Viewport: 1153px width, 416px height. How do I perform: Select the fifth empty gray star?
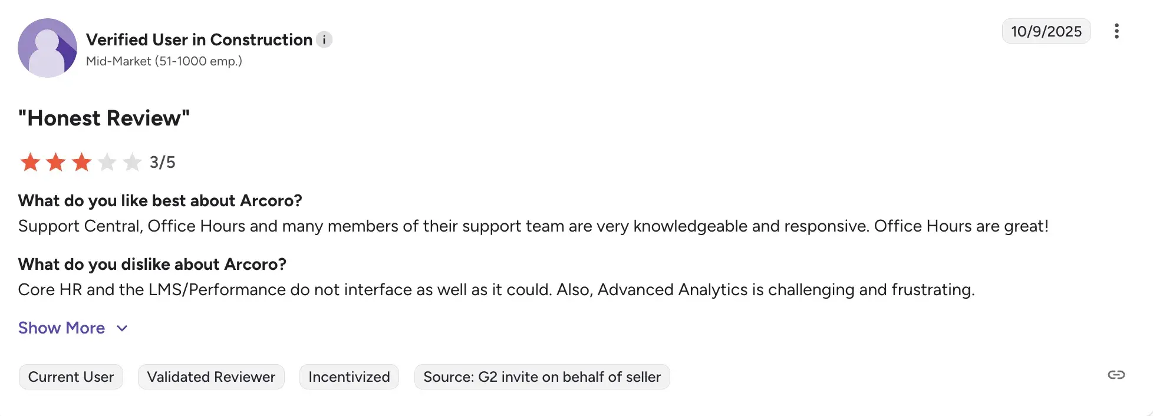132,162
